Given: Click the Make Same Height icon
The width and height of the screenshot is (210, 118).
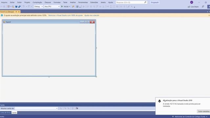Looking at the screenshot, I should pyautogui.click(x=111, y=7).
